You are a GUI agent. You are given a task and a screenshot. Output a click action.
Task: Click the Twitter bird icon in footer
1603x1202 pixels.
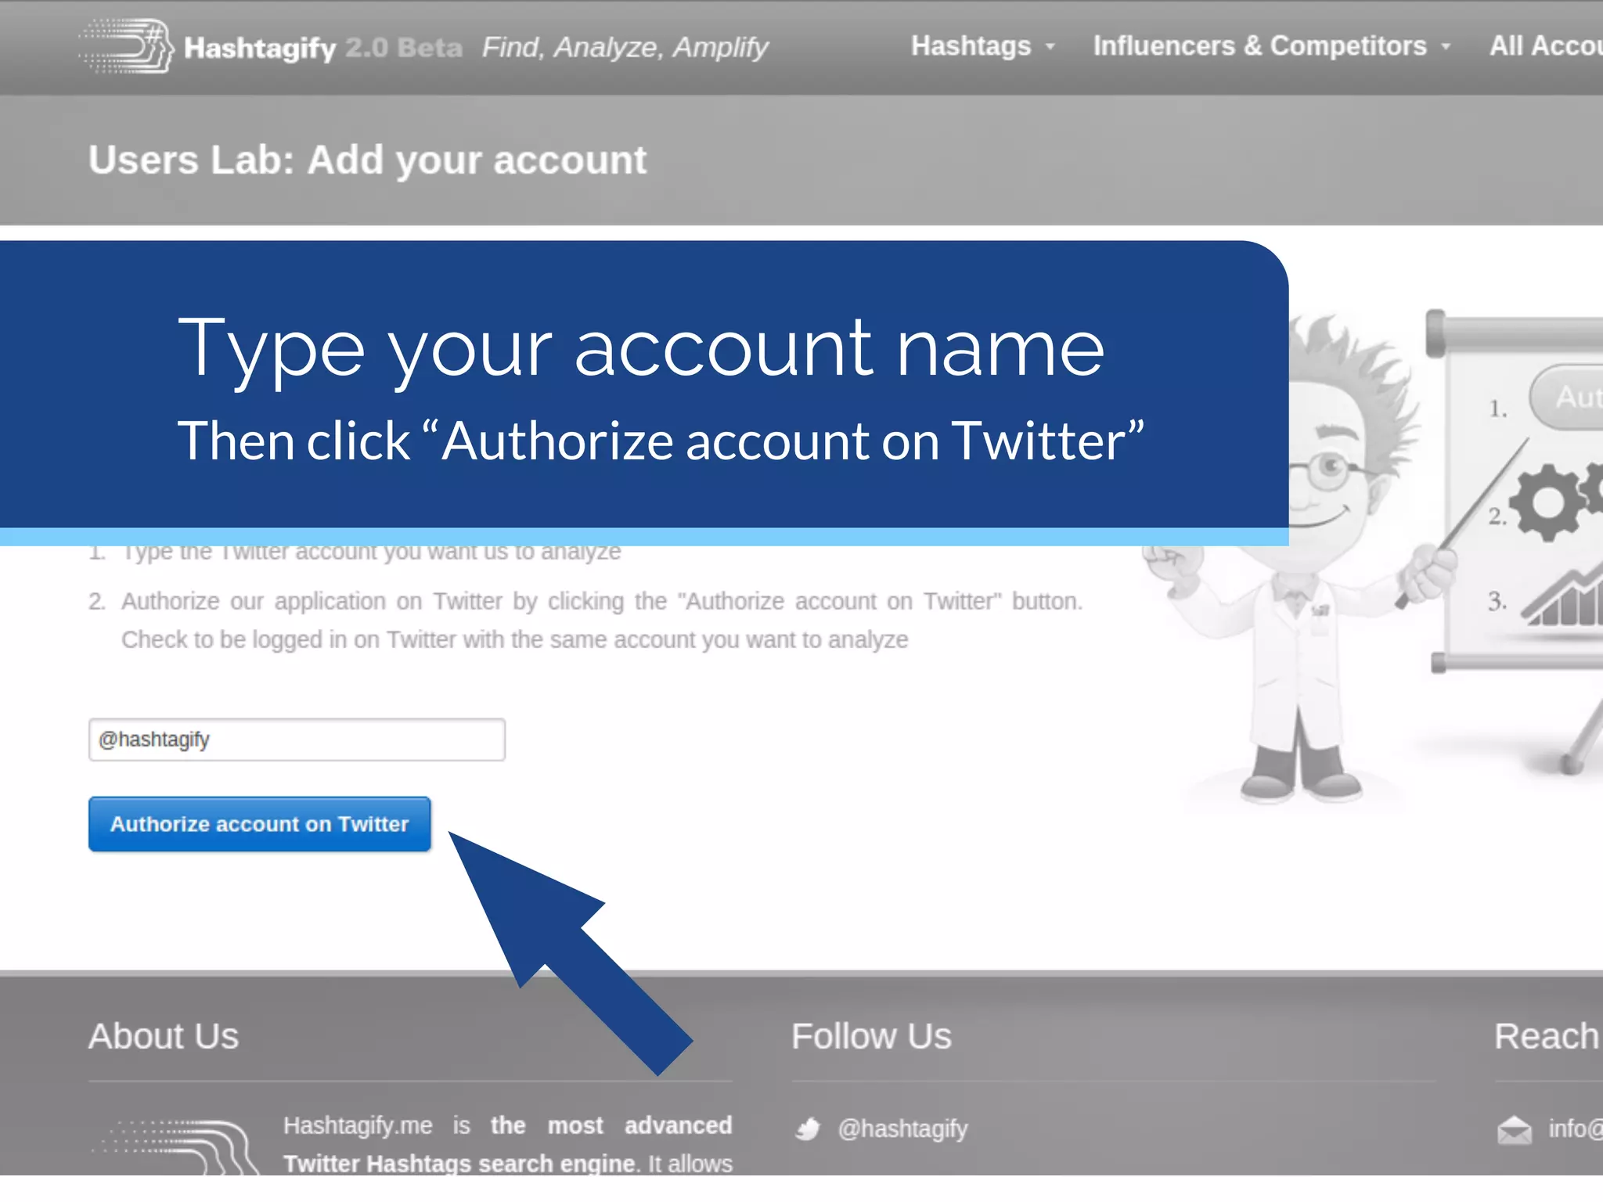[x=807, y=1128]
